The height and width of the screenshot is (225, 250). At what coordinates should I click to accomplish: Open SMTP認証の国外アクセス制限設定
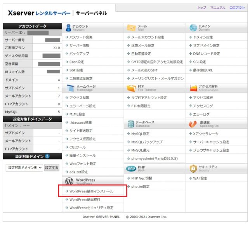point(157,62)
